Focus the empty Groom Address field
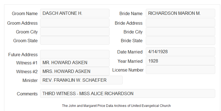This screenshot has width=221, height=111. tap(75, 23)
